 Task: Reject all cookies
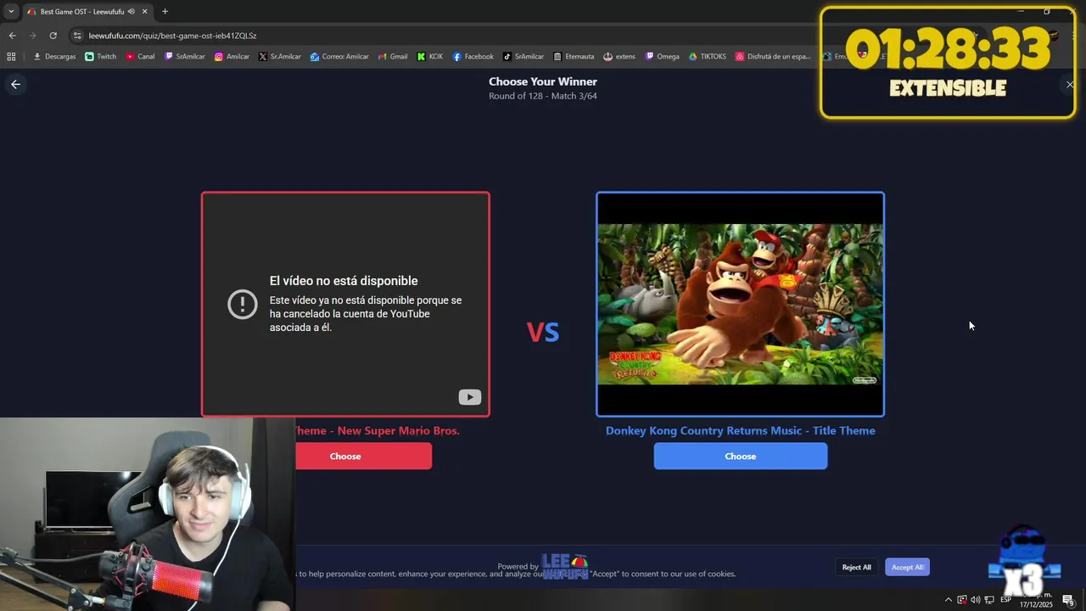[x=856, y=567]
